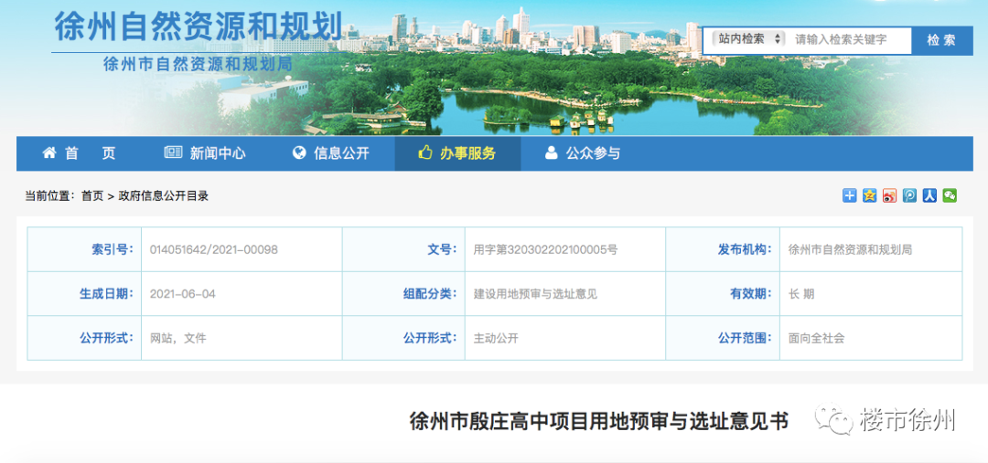The width and height of the screenshot is (988, 463).
Task: Click the article title 徐州市殷庄高中项目用地预审与选址意见书
Action: (x=598, y=420)
